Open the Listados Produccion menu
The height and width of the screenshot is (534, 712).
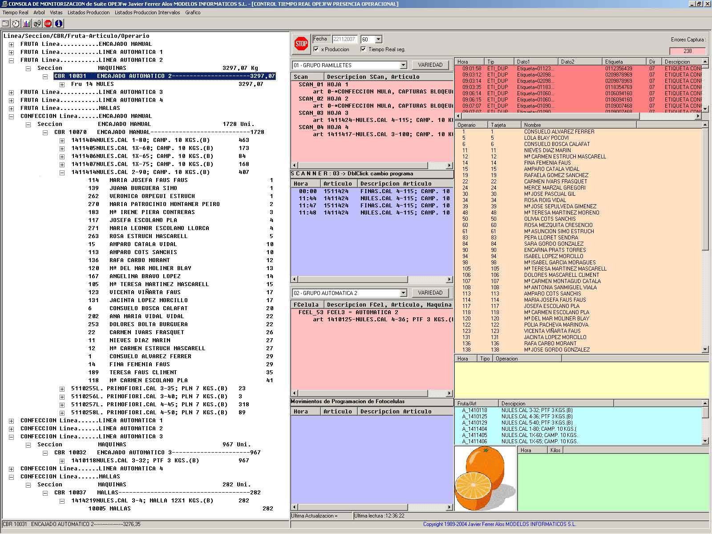[x=89, y=12]
